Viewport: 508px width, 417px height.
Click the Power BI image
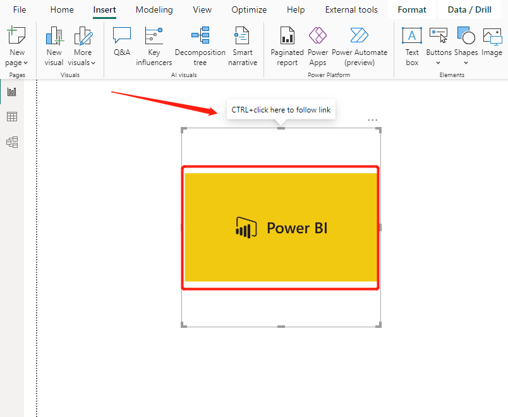(x=281, y=227)
